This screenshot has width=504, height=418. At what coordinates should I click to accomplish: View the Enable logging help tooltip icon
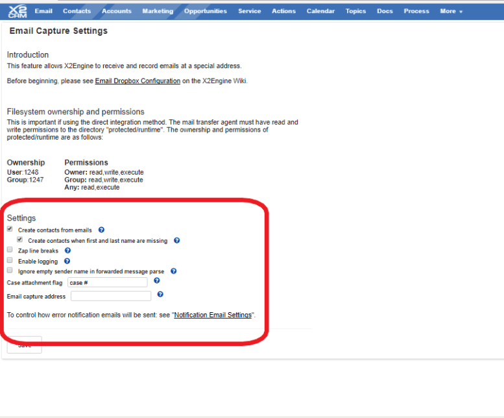tap(67, 261)
